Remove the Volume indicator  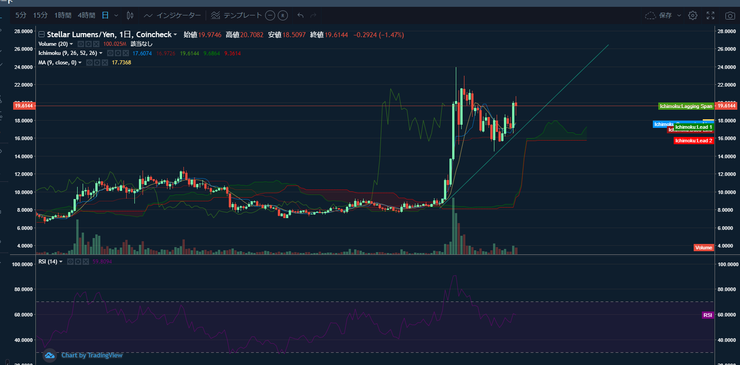pos(96,44)
